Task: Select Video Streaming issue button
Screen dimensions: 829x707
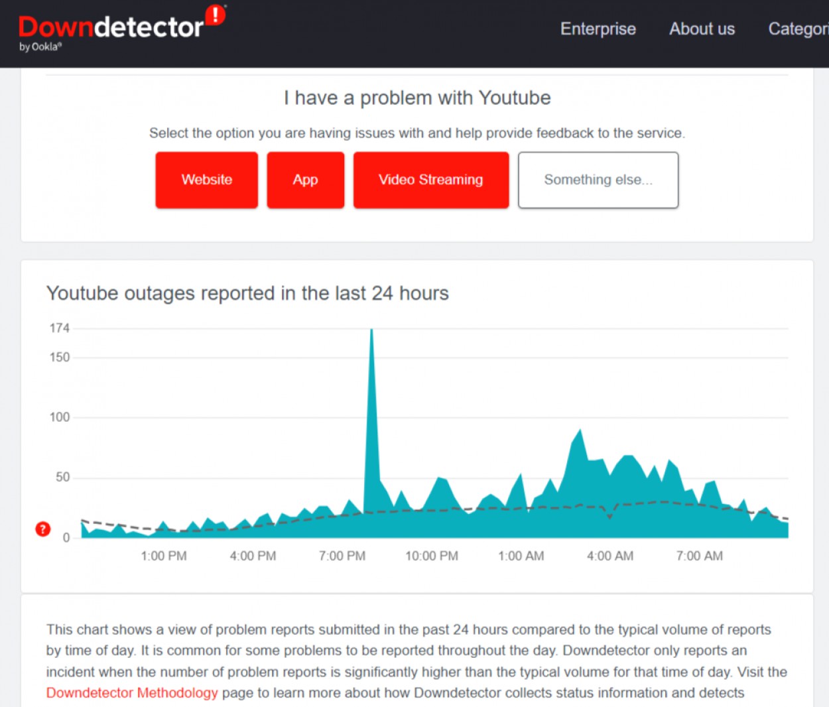Action: [x=430, y=180]
